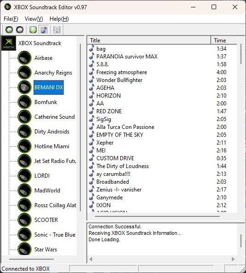Select the track EMPTY OF THE SKY
Screen dimensions: 246x273
(120, 135)
